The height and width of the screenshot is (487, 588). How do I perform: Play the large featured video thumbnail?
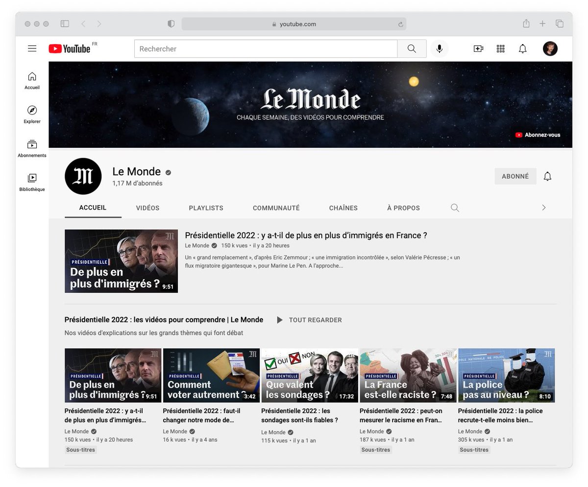tap(121, 261)
